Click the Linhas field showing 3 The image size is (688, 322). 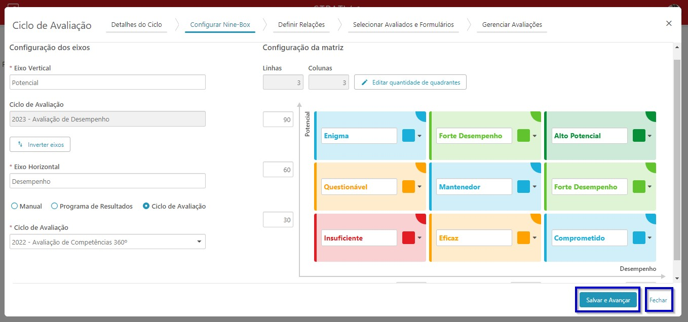pos(283,83)
